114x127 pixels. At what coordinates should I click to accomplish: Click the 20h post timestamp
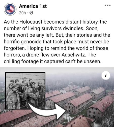[22, 13]
